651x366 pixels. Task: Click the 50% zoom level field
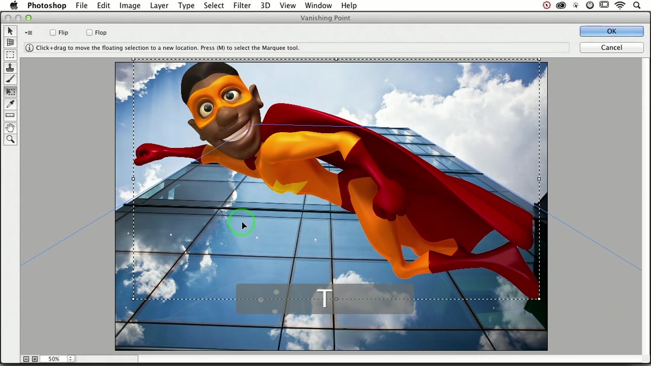click(x=53, y=359)
